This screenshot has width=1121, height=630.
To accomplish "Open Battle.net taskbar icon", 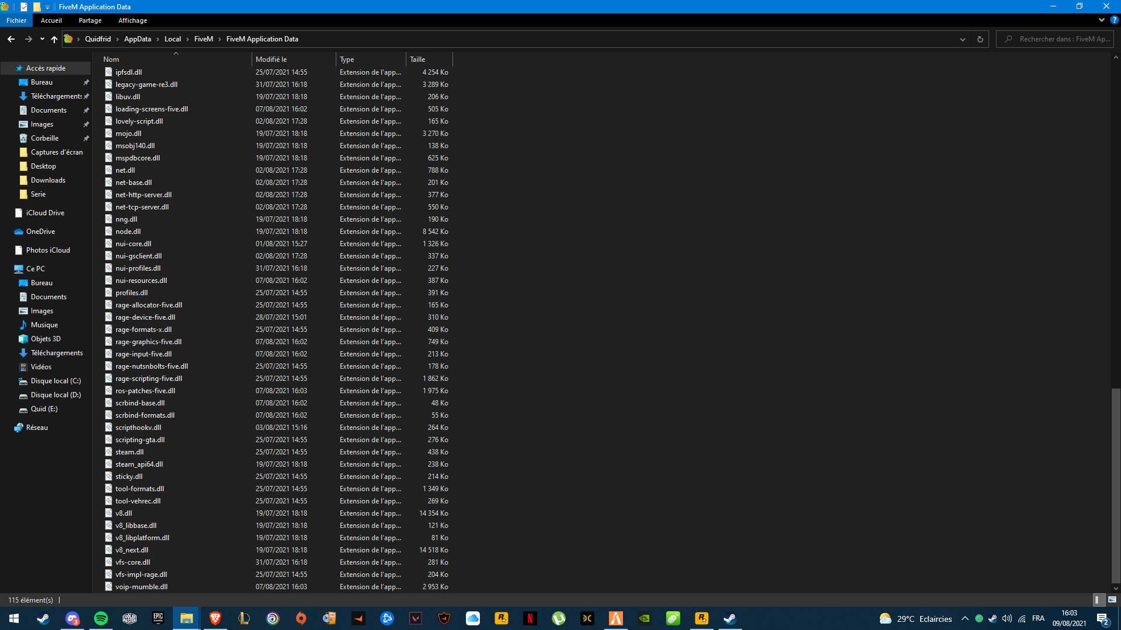I will (x=387, y=618).
